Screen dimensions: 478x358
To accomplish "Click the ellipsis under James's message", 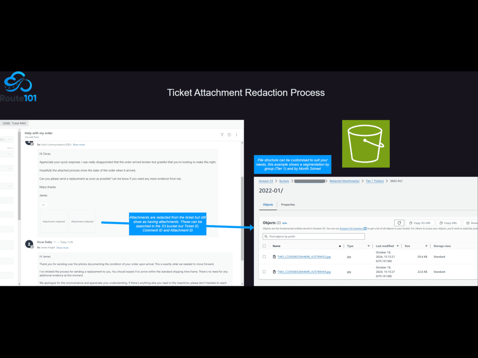I will click(x=43, y=205).
